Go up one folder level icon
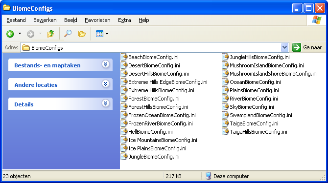Screen dimensions: 328x183 (50, 34)
